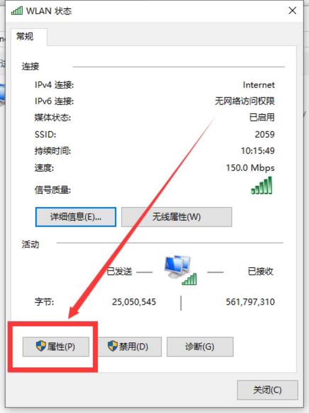Run 诊断(G) network diagnostics
Viewport: 309px width, 413px height.
(200, 347)
